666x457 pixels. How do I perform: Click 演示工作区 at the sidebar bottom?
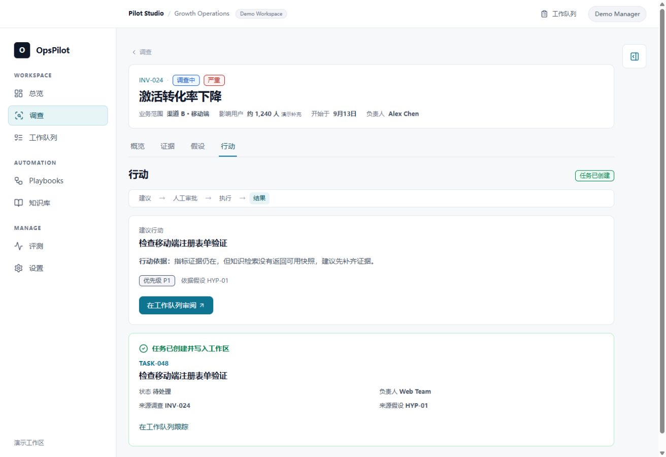(29, 443)
